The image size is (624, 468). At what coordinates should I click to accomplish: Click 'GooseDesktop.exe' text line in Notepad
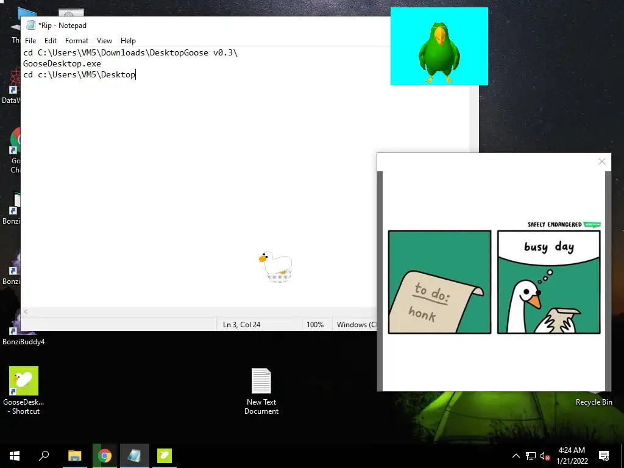pos(62,63)
